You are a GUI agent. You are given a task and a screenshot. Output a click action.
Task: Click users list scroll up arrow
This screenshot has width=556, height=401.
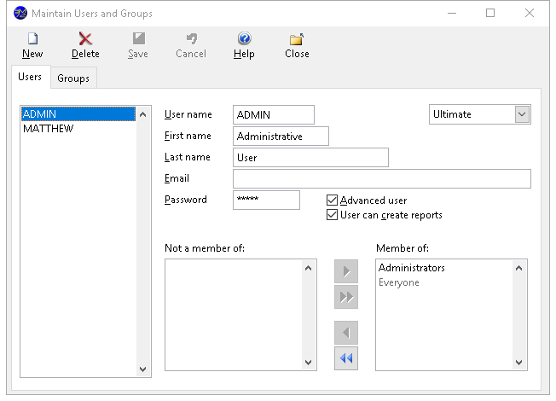click(143, 114)
